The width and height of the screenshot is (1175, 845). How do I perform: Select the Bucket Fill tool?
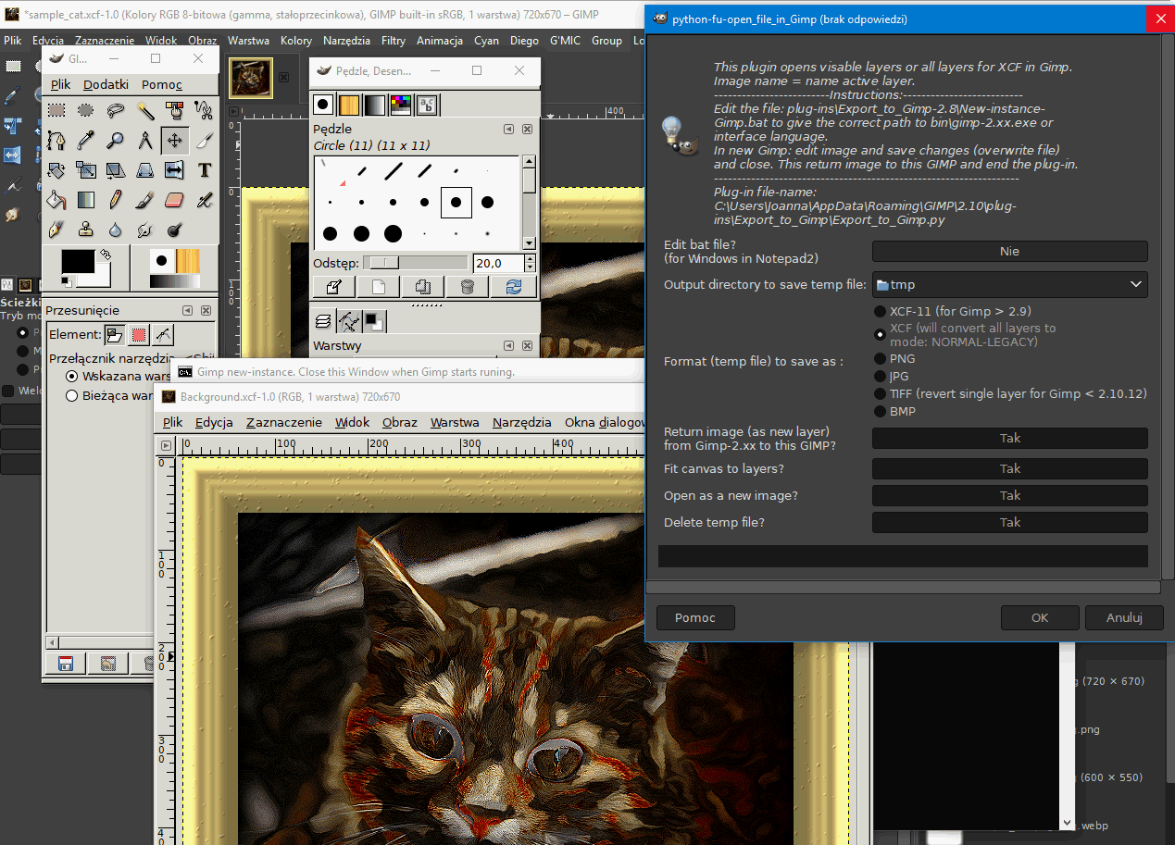point(56,200)
